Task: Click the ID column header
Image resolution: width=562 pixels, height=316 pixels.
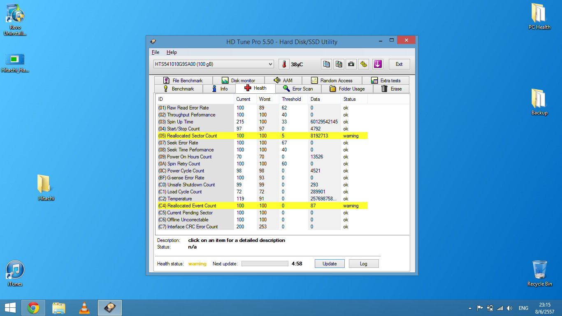Action: pyautogui.click(x=195, y=99)
